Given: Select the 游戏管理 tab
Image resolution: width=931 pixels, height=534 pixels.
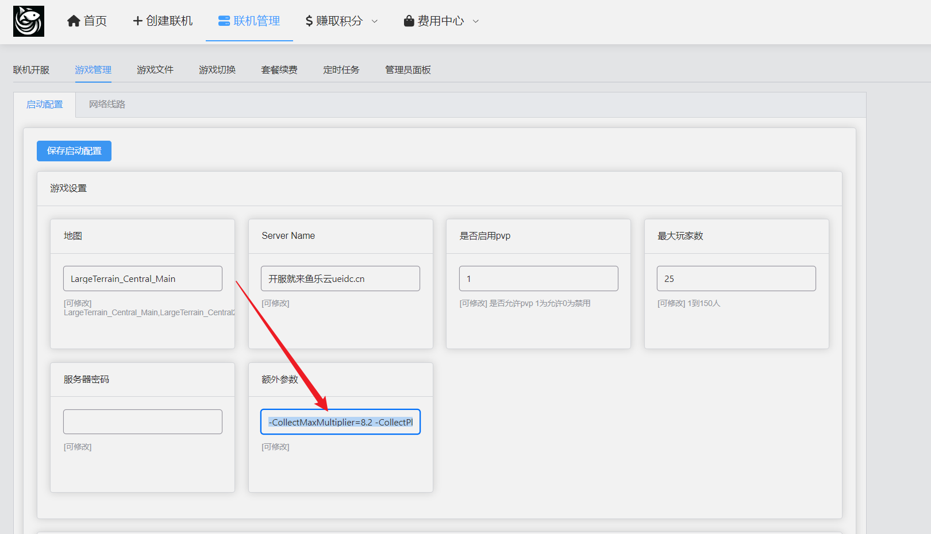Looking at the screenshot, I should (x=93, y=70).
